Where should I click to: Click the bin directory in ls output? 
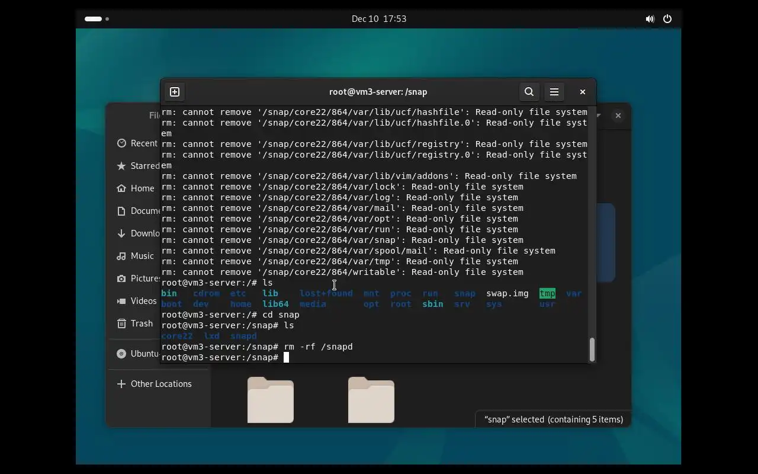(x=169, y=293)
